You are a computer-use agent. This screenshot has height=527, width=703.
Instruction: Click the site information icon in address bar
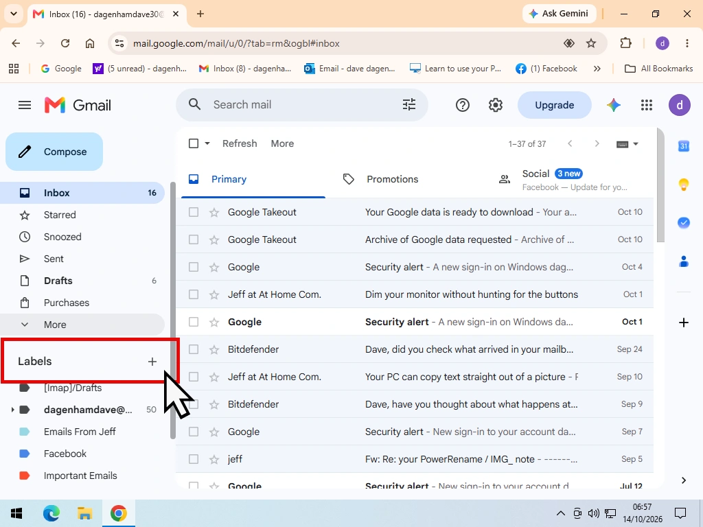(x=119, y=43)
